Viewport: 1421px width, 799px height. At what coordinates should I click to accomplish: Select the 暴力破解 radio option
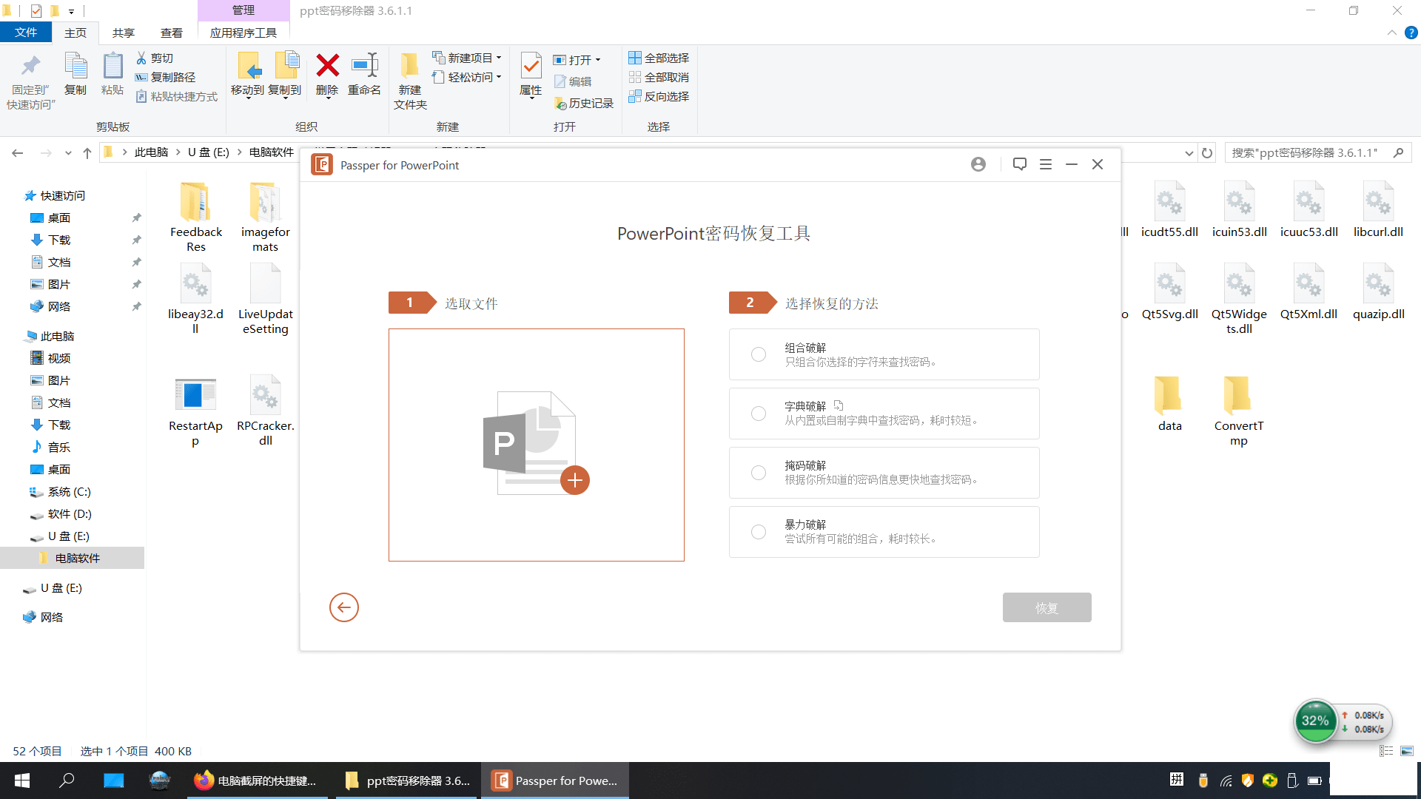point(759,532)
